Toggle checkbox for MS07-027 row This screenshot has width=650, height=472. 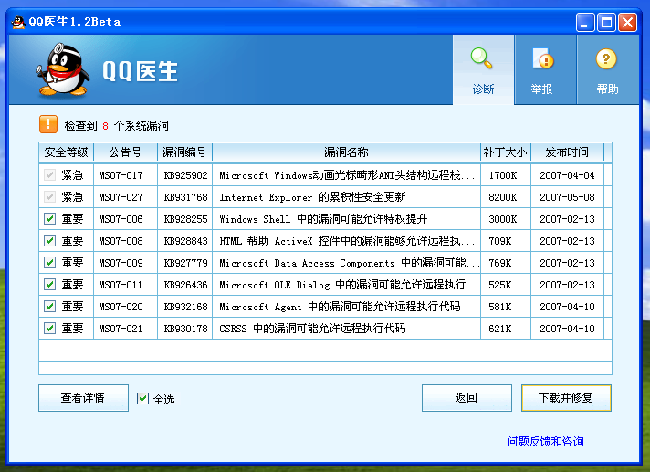49,197
